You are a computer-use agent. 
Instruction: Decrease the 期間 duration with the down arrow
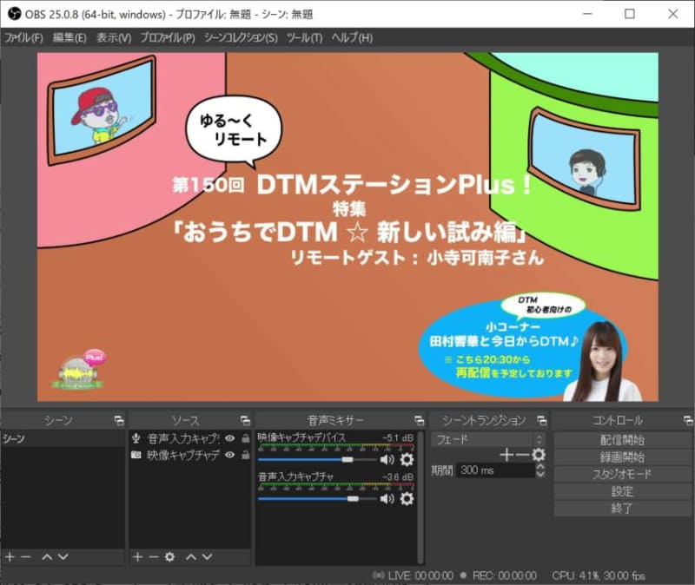pos(540,474)
